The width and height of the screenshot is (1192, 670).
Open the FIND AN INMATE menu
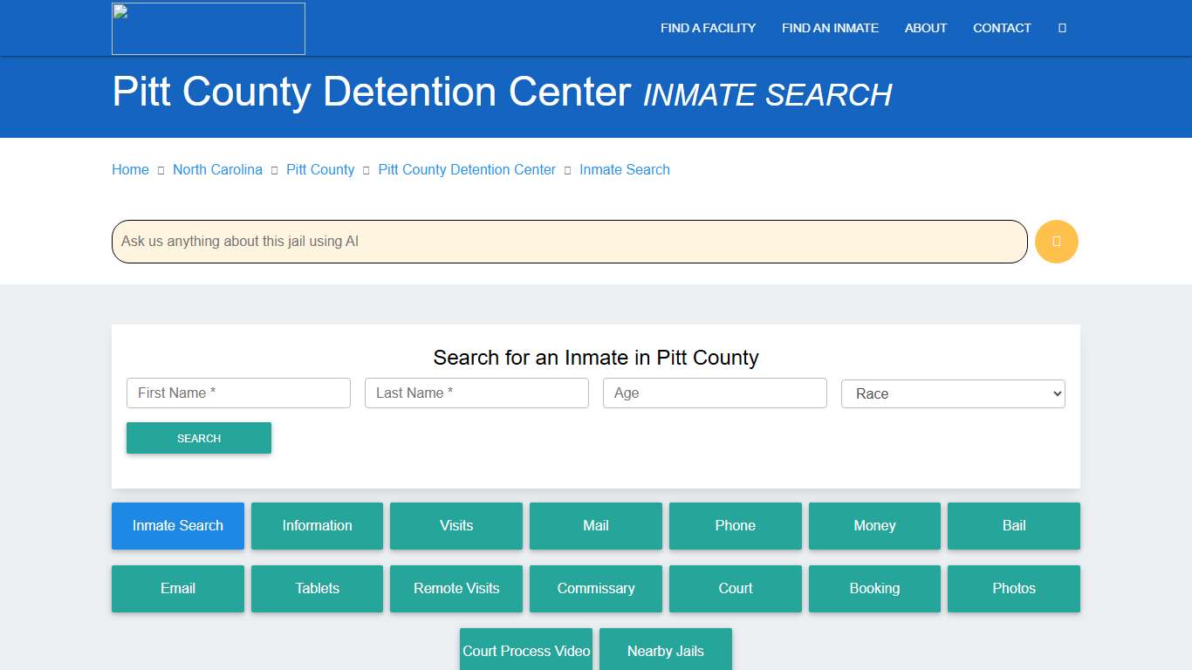pos(830,28)
